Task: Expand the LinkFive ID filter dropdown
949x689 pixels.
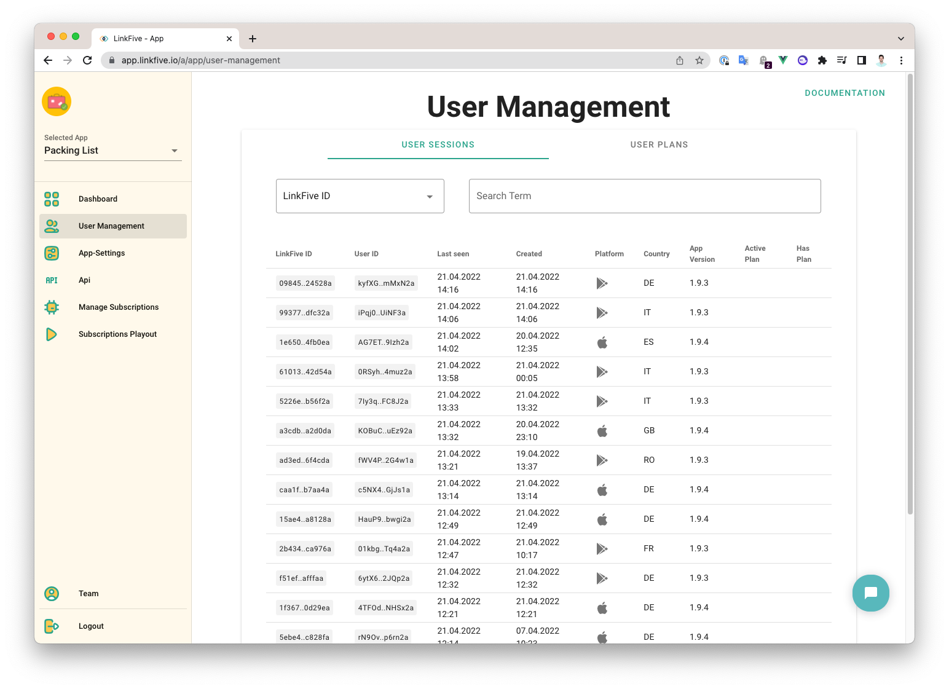Action: tap(360, 196)
